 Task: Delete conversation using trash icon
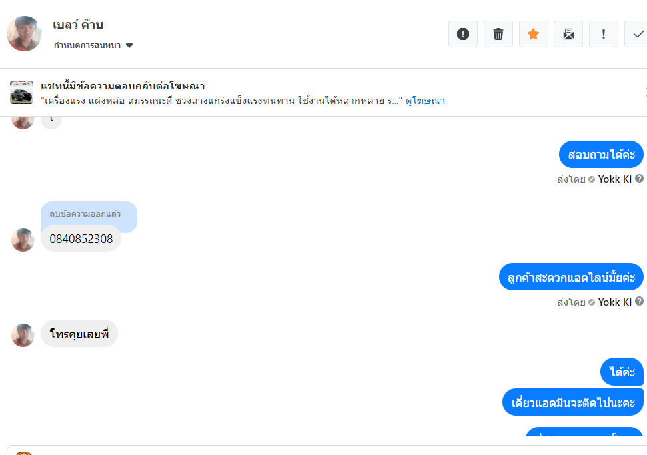click(498, 34)
